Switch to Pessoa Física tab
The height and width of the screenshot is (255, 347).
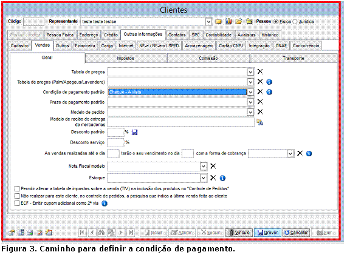pos(60,35)
